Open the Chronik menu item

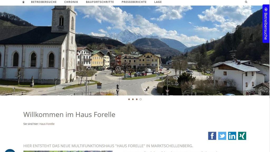(x=71, y=2)
